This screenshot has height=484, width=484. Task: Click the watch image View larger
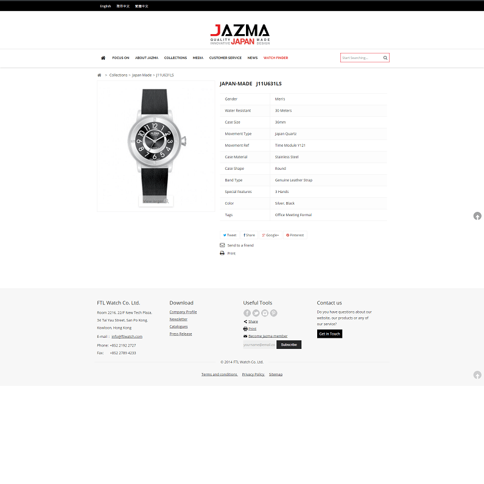click(156, 201)
